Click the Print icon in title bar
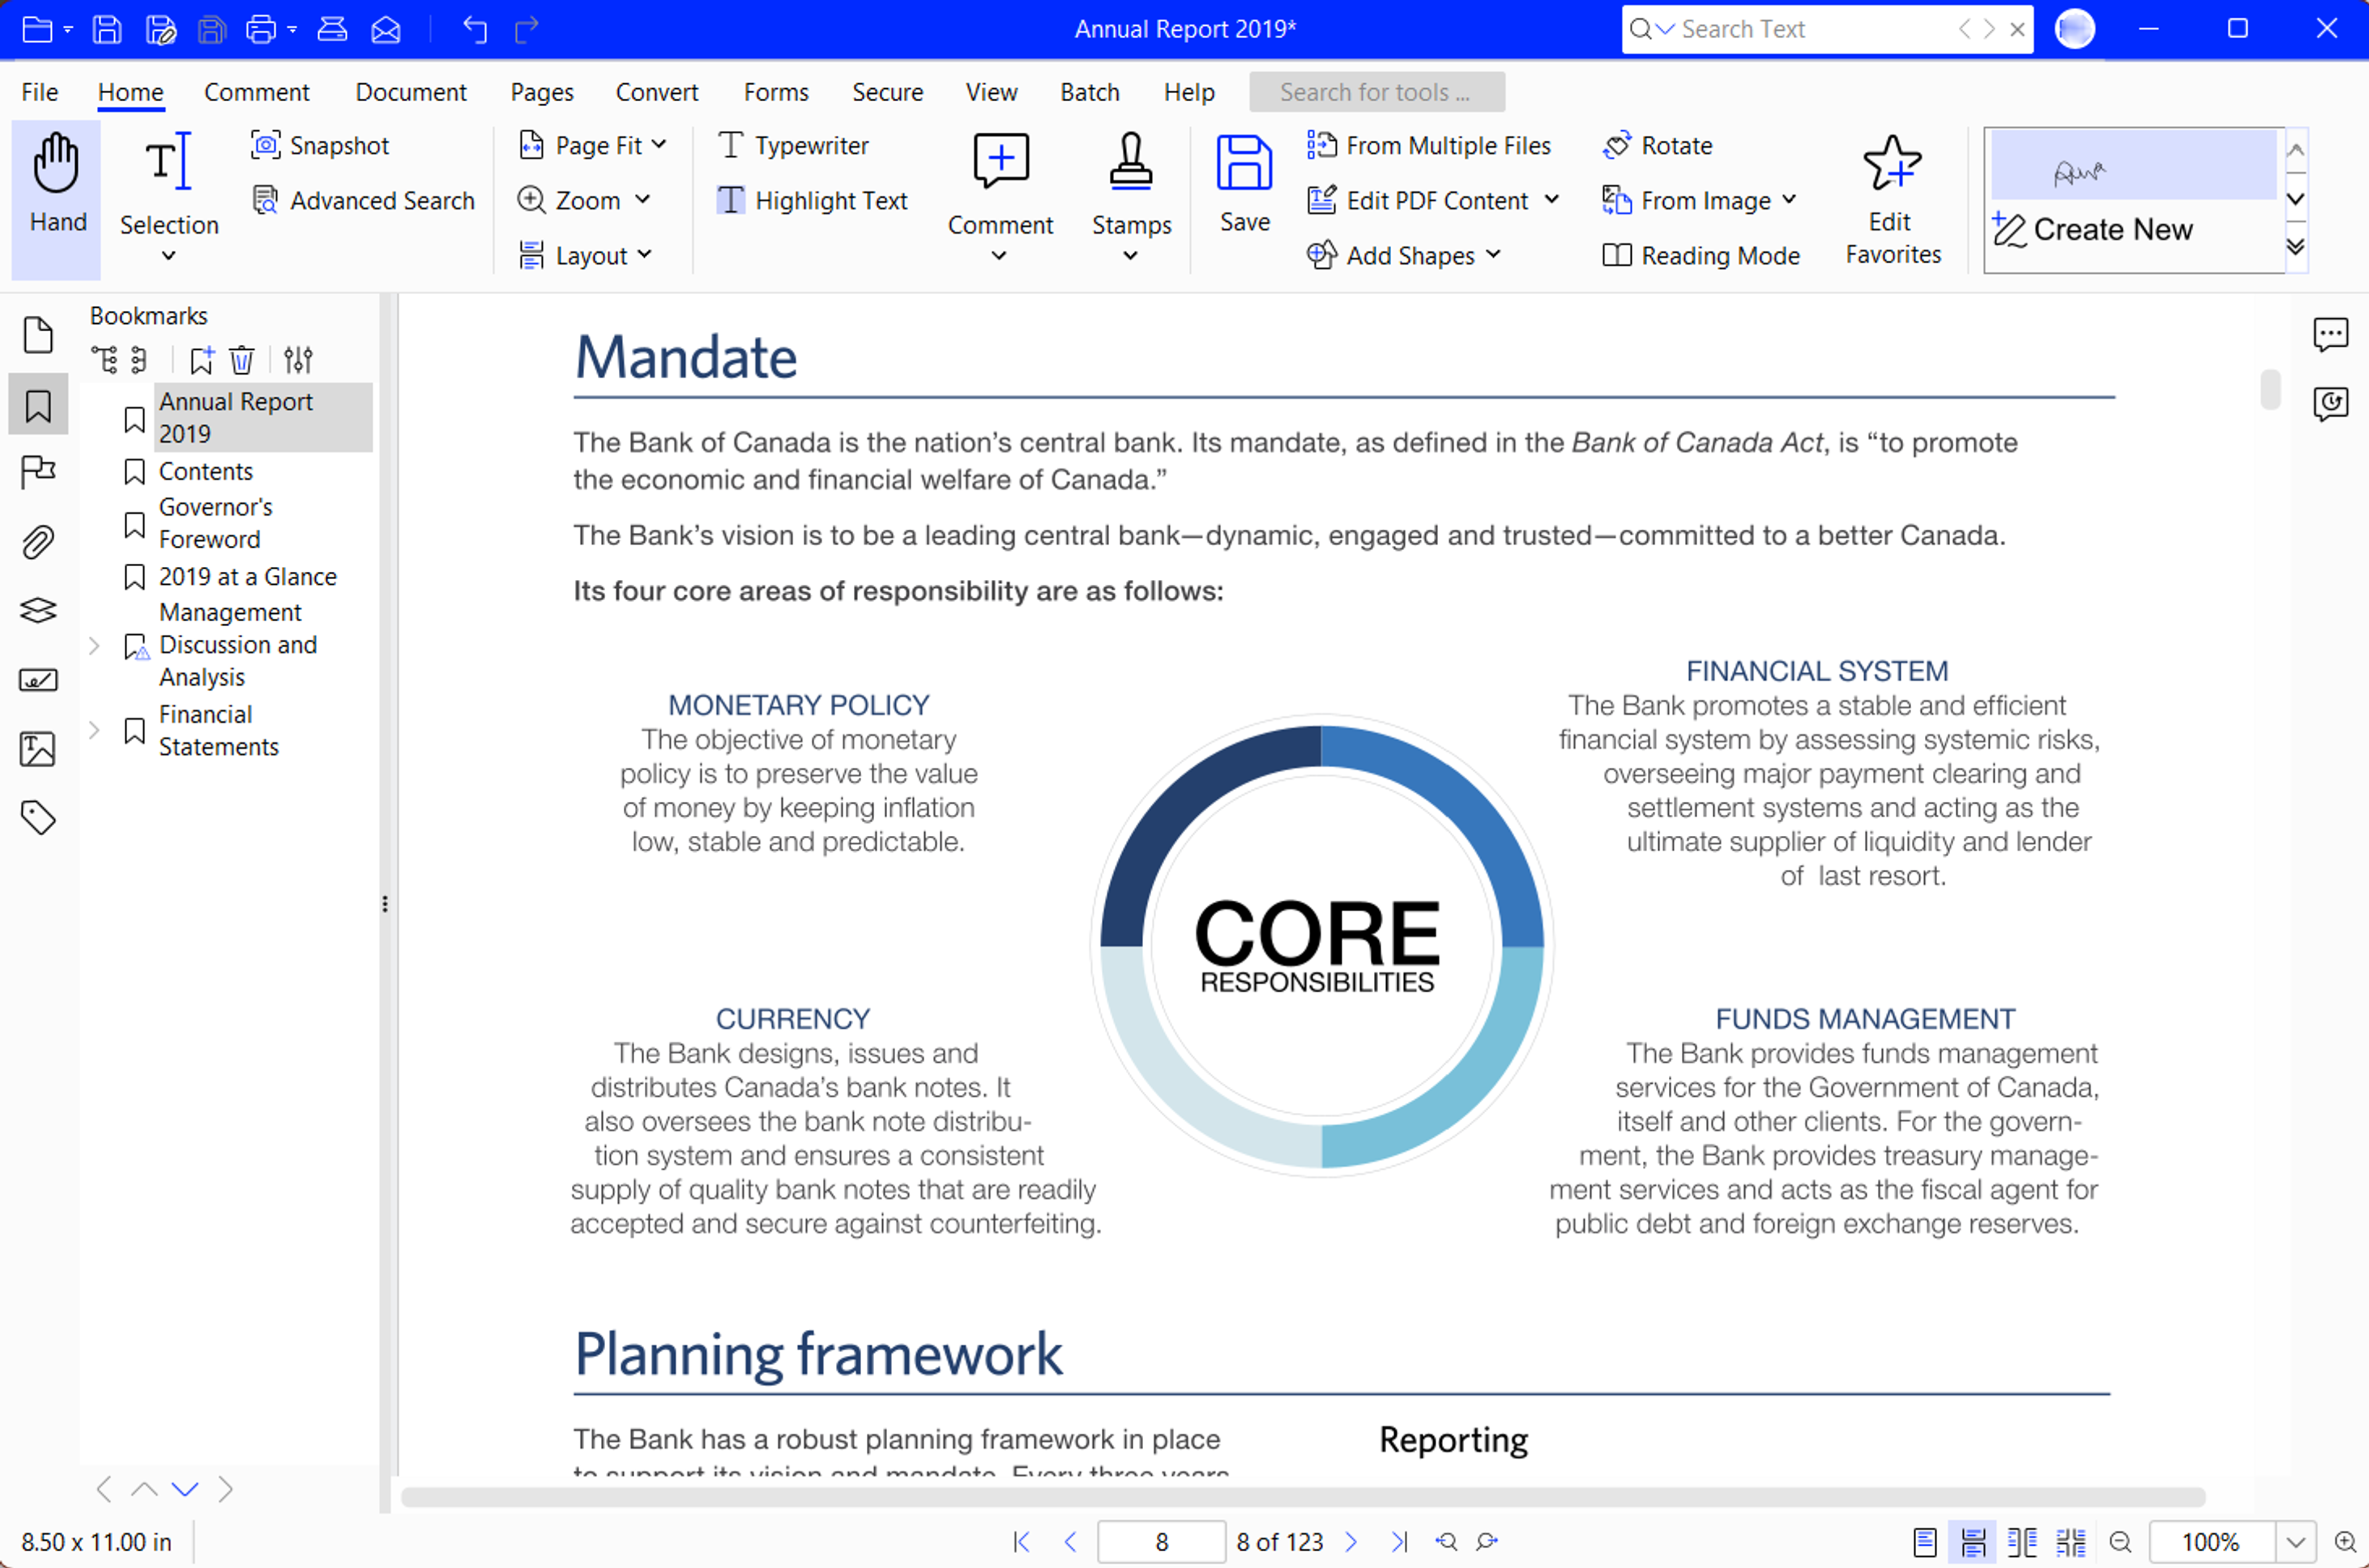2369x1568 pixels. [x=261, y=29]
